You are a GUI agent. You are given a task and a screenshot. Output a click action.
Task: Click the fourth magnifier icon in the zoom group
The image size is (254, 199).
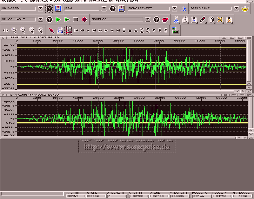tap(40, 30)
